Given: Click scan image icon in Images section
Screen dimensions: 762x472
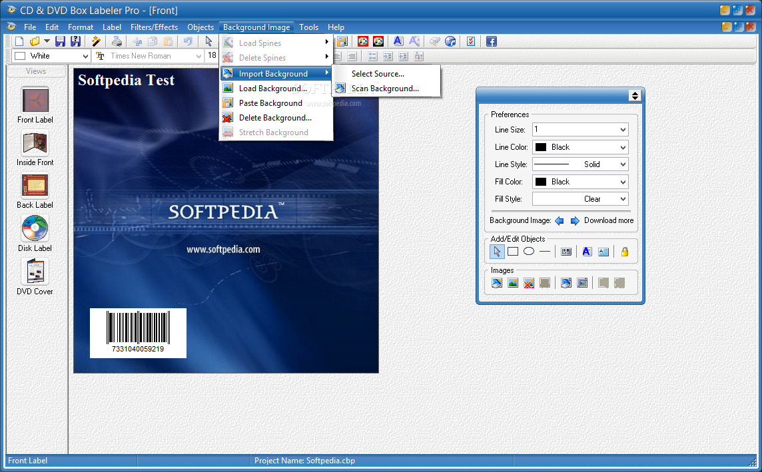Looking at the screenshot, I should pyautogui.click(x=497, y=283).
